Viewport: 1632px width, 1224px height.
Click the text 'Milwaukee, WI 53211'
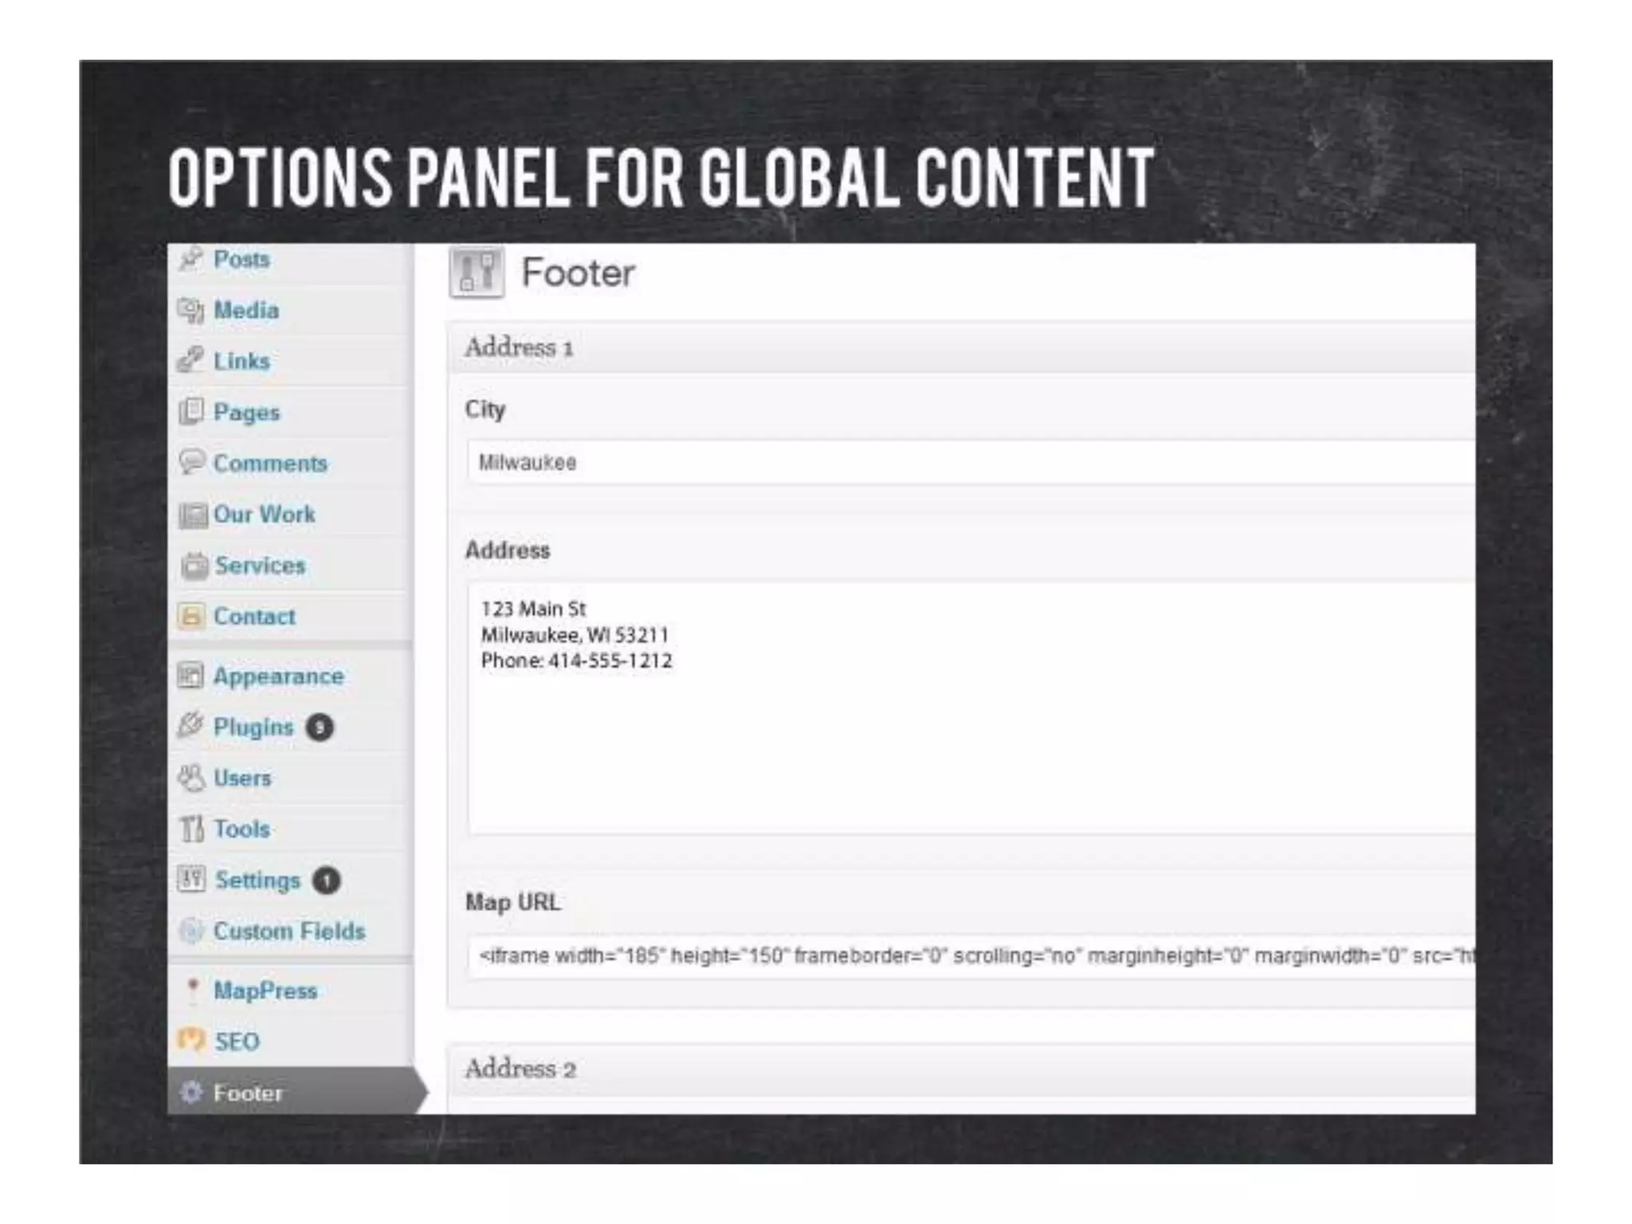click(x=575, y=635)
